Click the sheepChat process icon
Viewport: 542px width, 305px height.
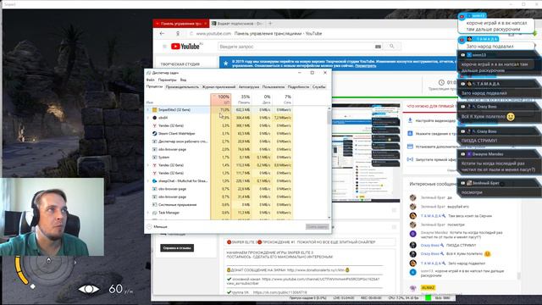pos(154,180)
